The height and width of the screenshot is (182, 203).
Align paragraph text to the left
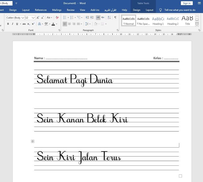[x=65, y=24]
